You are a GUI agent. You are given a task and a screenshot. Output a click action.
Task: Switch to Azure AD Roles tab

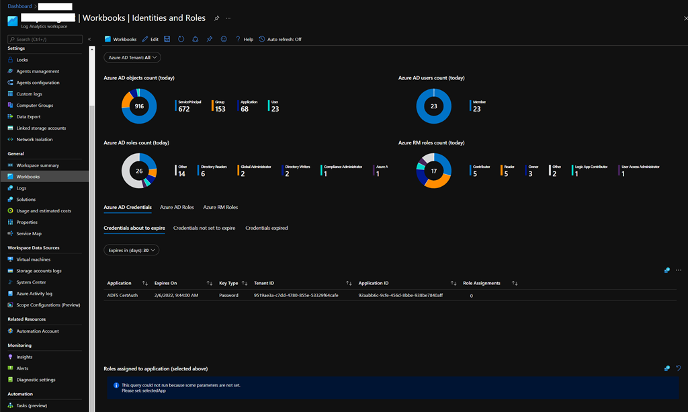(x=177, y=207)
